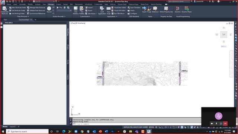Click Run VBA Macro
Viewport: 238px width, 134px height.
(x=118, y=13)
